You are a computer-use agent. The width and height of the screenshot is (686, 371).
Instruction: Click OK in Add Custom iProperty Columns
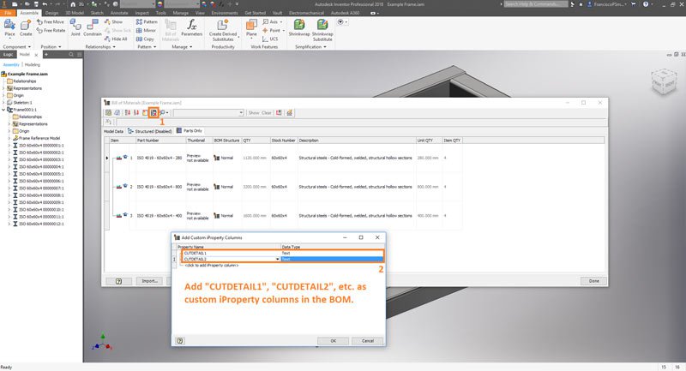point(333,341)
